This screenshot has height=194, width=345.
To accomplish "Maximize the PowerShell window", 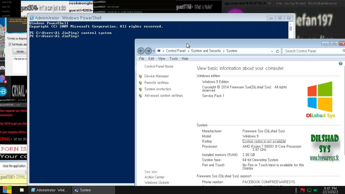I will pos(280,18).
